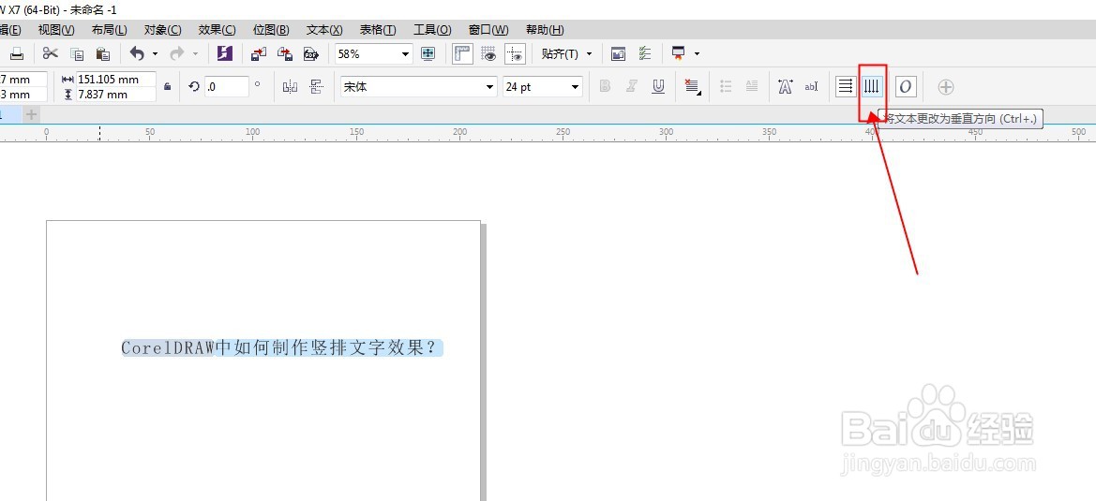Toggle Bold formatting
Viewport: 1096px width, 501px height.
click(x=606, y=86)
